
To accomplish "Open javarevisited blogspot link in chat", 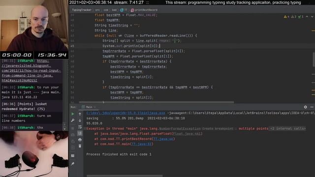I will 31,70.
